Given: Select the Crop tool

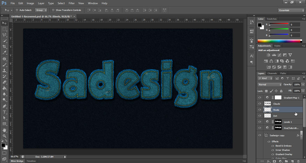Looking at the screenshot, I should pyautogui.click(x=4, y=47).
